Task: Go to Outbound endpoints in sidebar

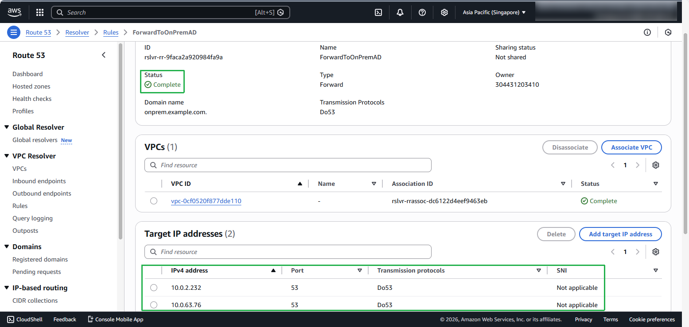Action: (42, 193)
